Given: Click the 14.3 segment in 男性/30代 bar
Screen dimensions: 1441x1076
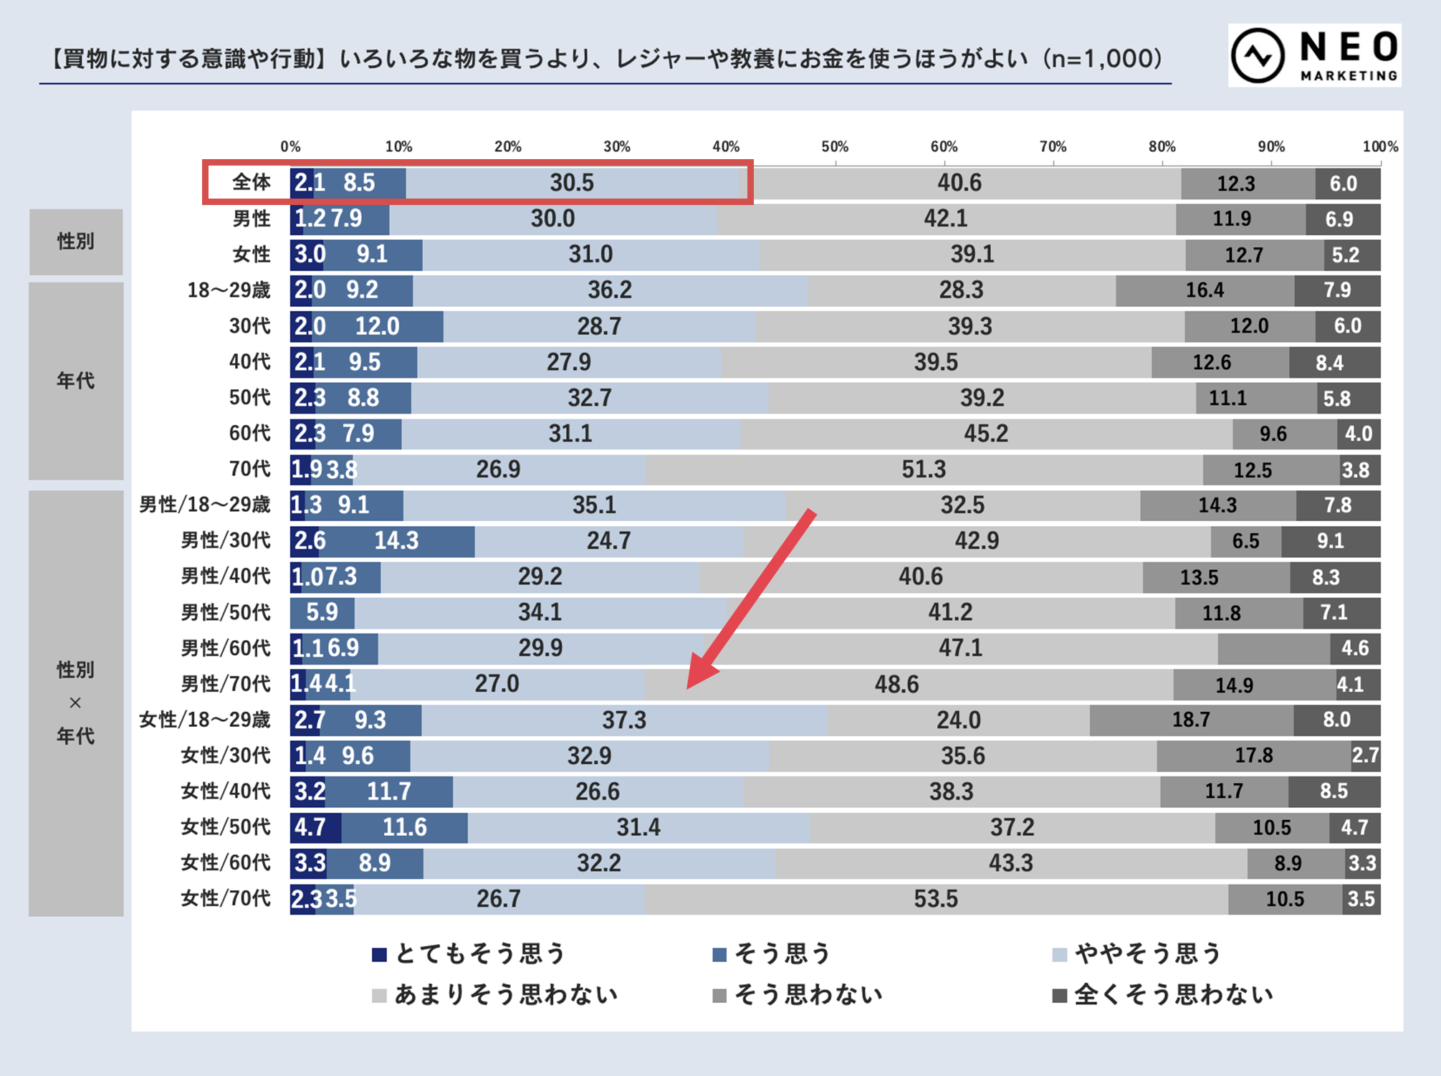Looking at the screenshot, I should (x=396, y=541).
